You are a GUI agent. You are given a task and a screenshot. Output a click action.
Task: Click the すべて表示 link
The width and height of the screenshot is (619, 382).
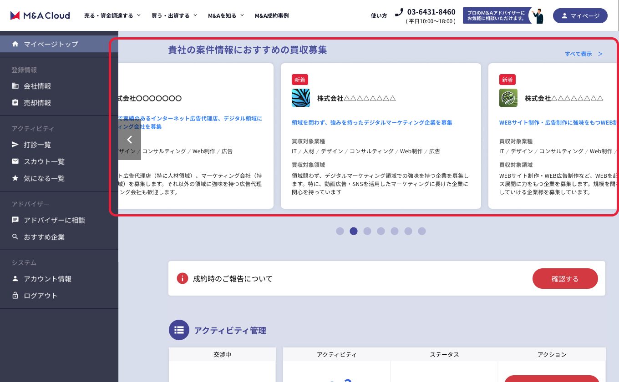coord(583,54)
